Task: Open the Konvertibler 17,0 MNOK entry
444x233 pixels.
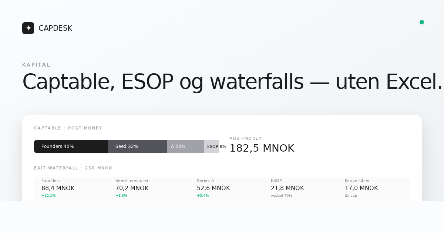Action: click(361, 188)
